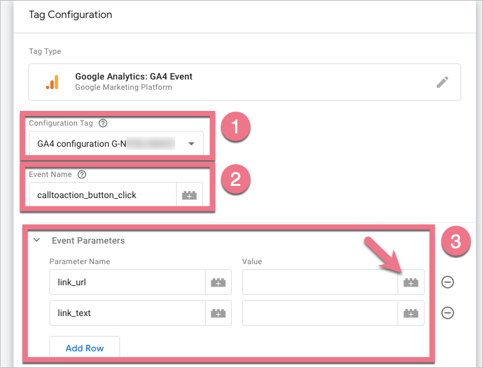The image size is (483, 368).
Task: Open the Configuration Tag dropdown
Action: pyautogui.click(x=191, y=144)
